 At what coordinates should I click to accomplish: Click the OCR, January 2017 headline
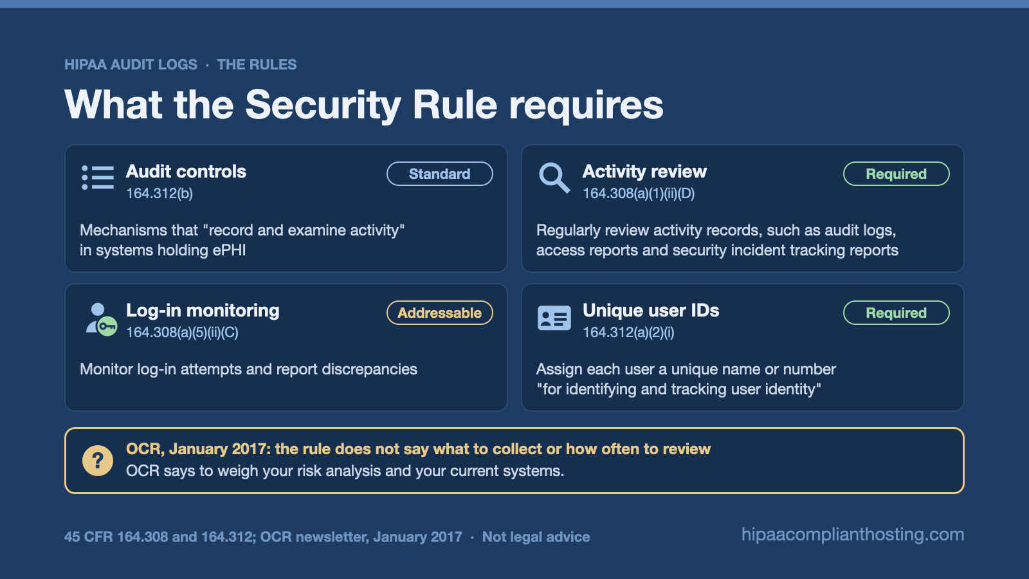(x=418, y=449)
